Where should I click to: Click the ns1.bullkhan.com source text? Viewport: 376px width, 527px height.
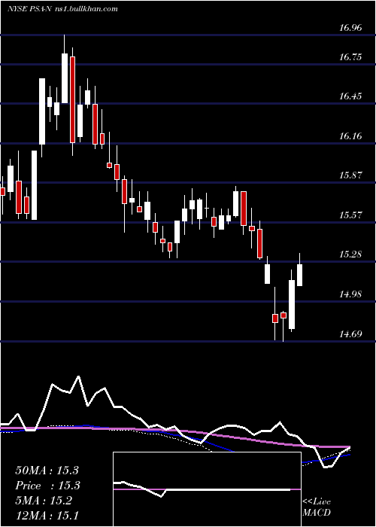pos(86,9)
